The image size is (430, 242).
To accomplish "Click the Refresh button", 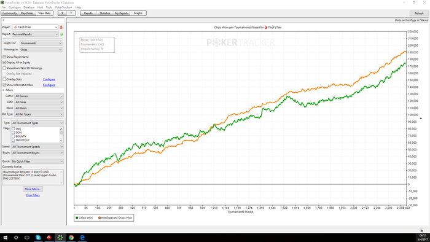I will coord(419,13).
